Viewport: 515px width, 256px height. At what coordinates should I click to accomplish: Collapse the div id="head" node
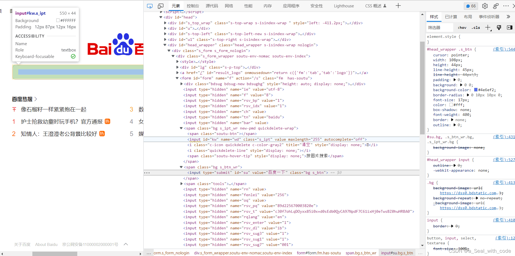tap(161, 17)
